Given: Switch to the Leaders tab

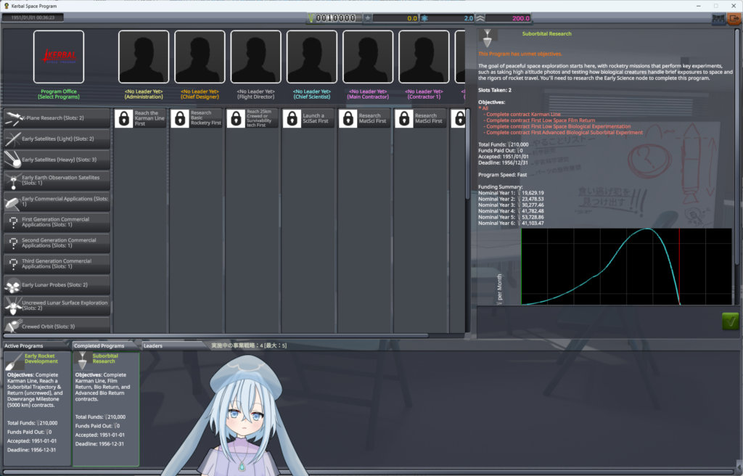Looking at the screenshot, I should (153, 346).
